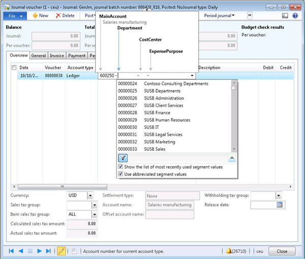Switch to the General tab
This screenshot has height=259, width=305.
[x=38, y=56]
